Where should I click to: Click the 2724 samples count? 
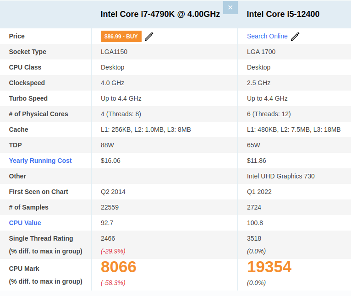pyautogui.click(x=254, y=207)
